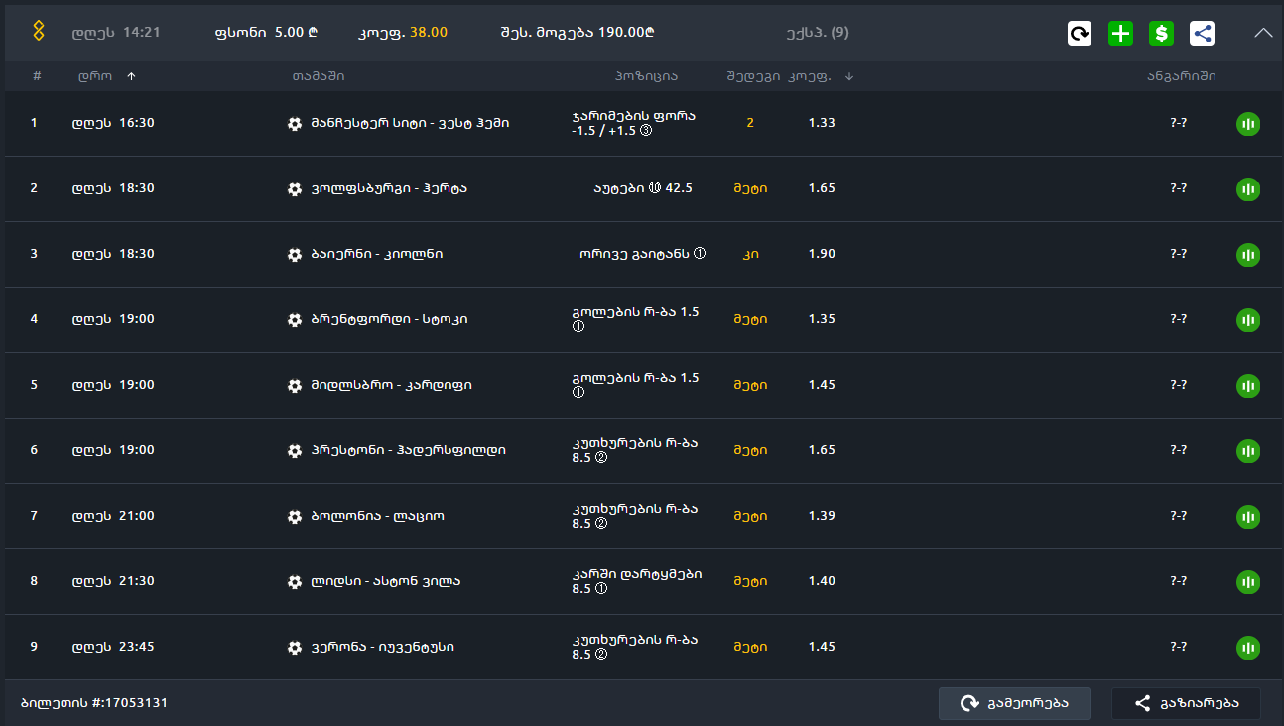The width and height of the screenshot is (1284, 726).
Task: Open statistics icon for მანჩესტერ სიტი - ვესტ ჰემი
Action: click(1248, 124)
